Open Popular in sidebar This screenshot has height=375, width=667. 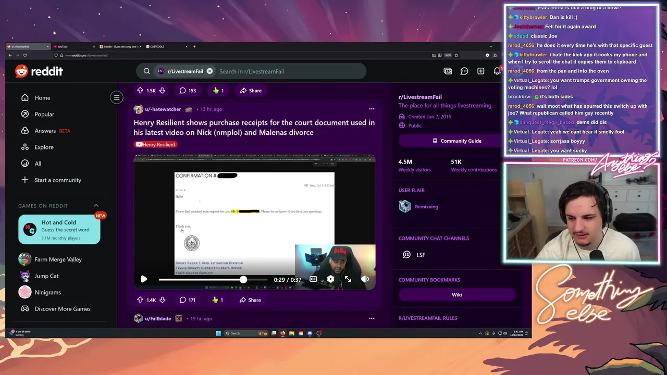coord(44,114)
